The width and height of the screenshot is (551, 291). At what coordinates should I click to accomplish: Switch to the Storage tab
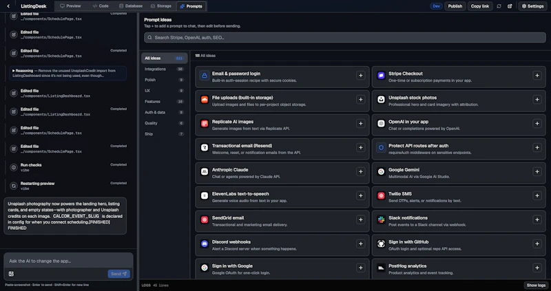click(x=160, y=6)
